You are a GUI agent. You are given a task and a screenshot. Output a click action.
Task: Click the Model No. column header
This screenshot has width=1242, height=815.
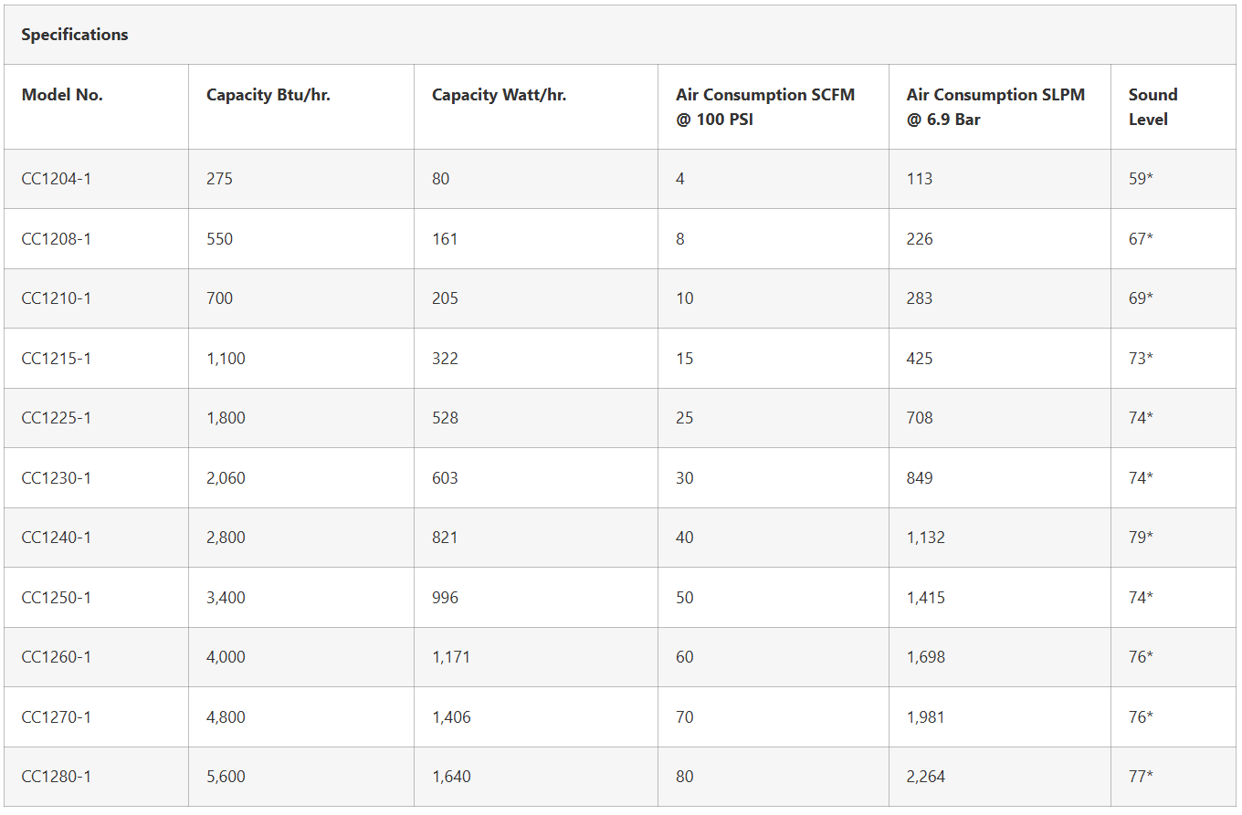coord(62,95)
